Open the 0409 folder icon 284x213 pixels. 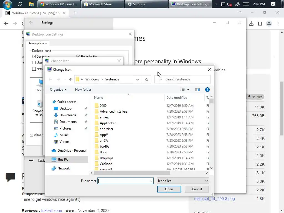(97, 106)
